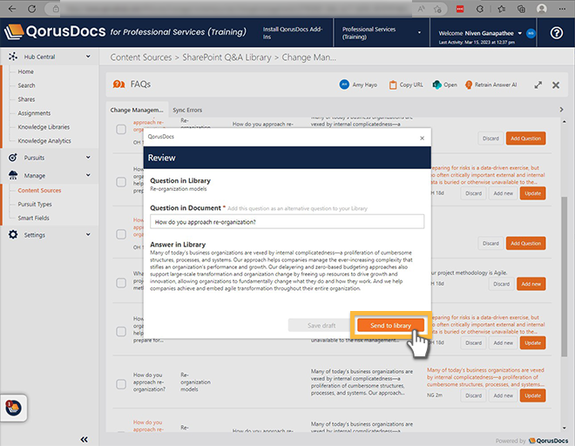Collapse the Manage section chevron

pyautogui.click(x=88, y=175)
